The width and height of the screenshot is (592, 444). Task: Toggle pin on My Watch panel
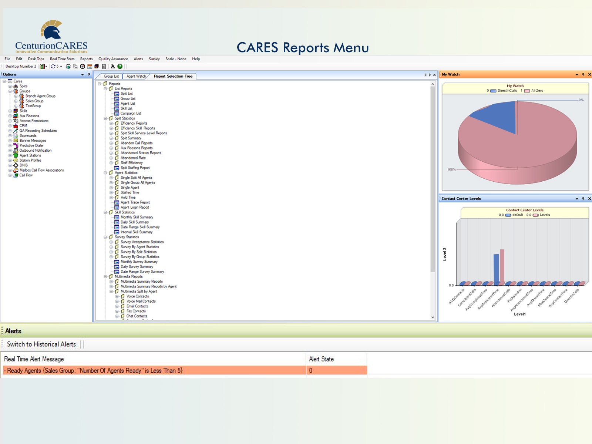(x=583, y=75)
